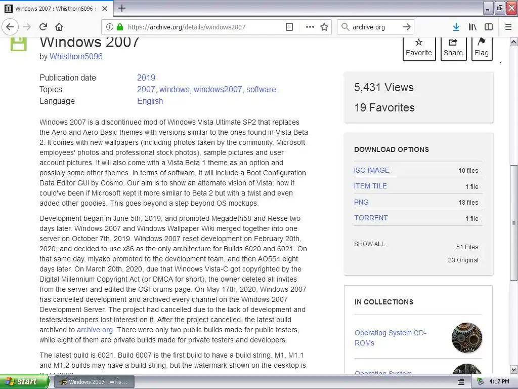Click the 51 Files count
The image size is (518, 389).
[467, 247]
